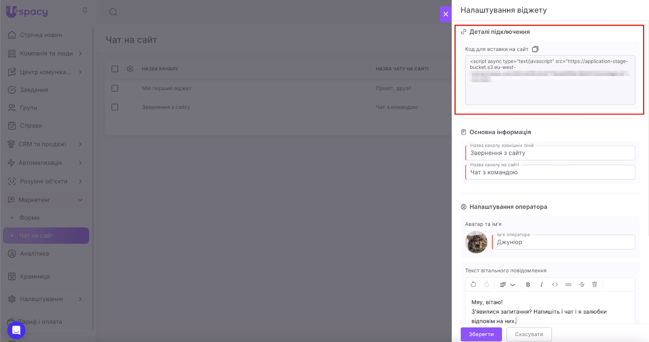The width and height of the screenshot is (649, 342).
Task: Click the Uspacy logo
Action: [x=27, y=12]
